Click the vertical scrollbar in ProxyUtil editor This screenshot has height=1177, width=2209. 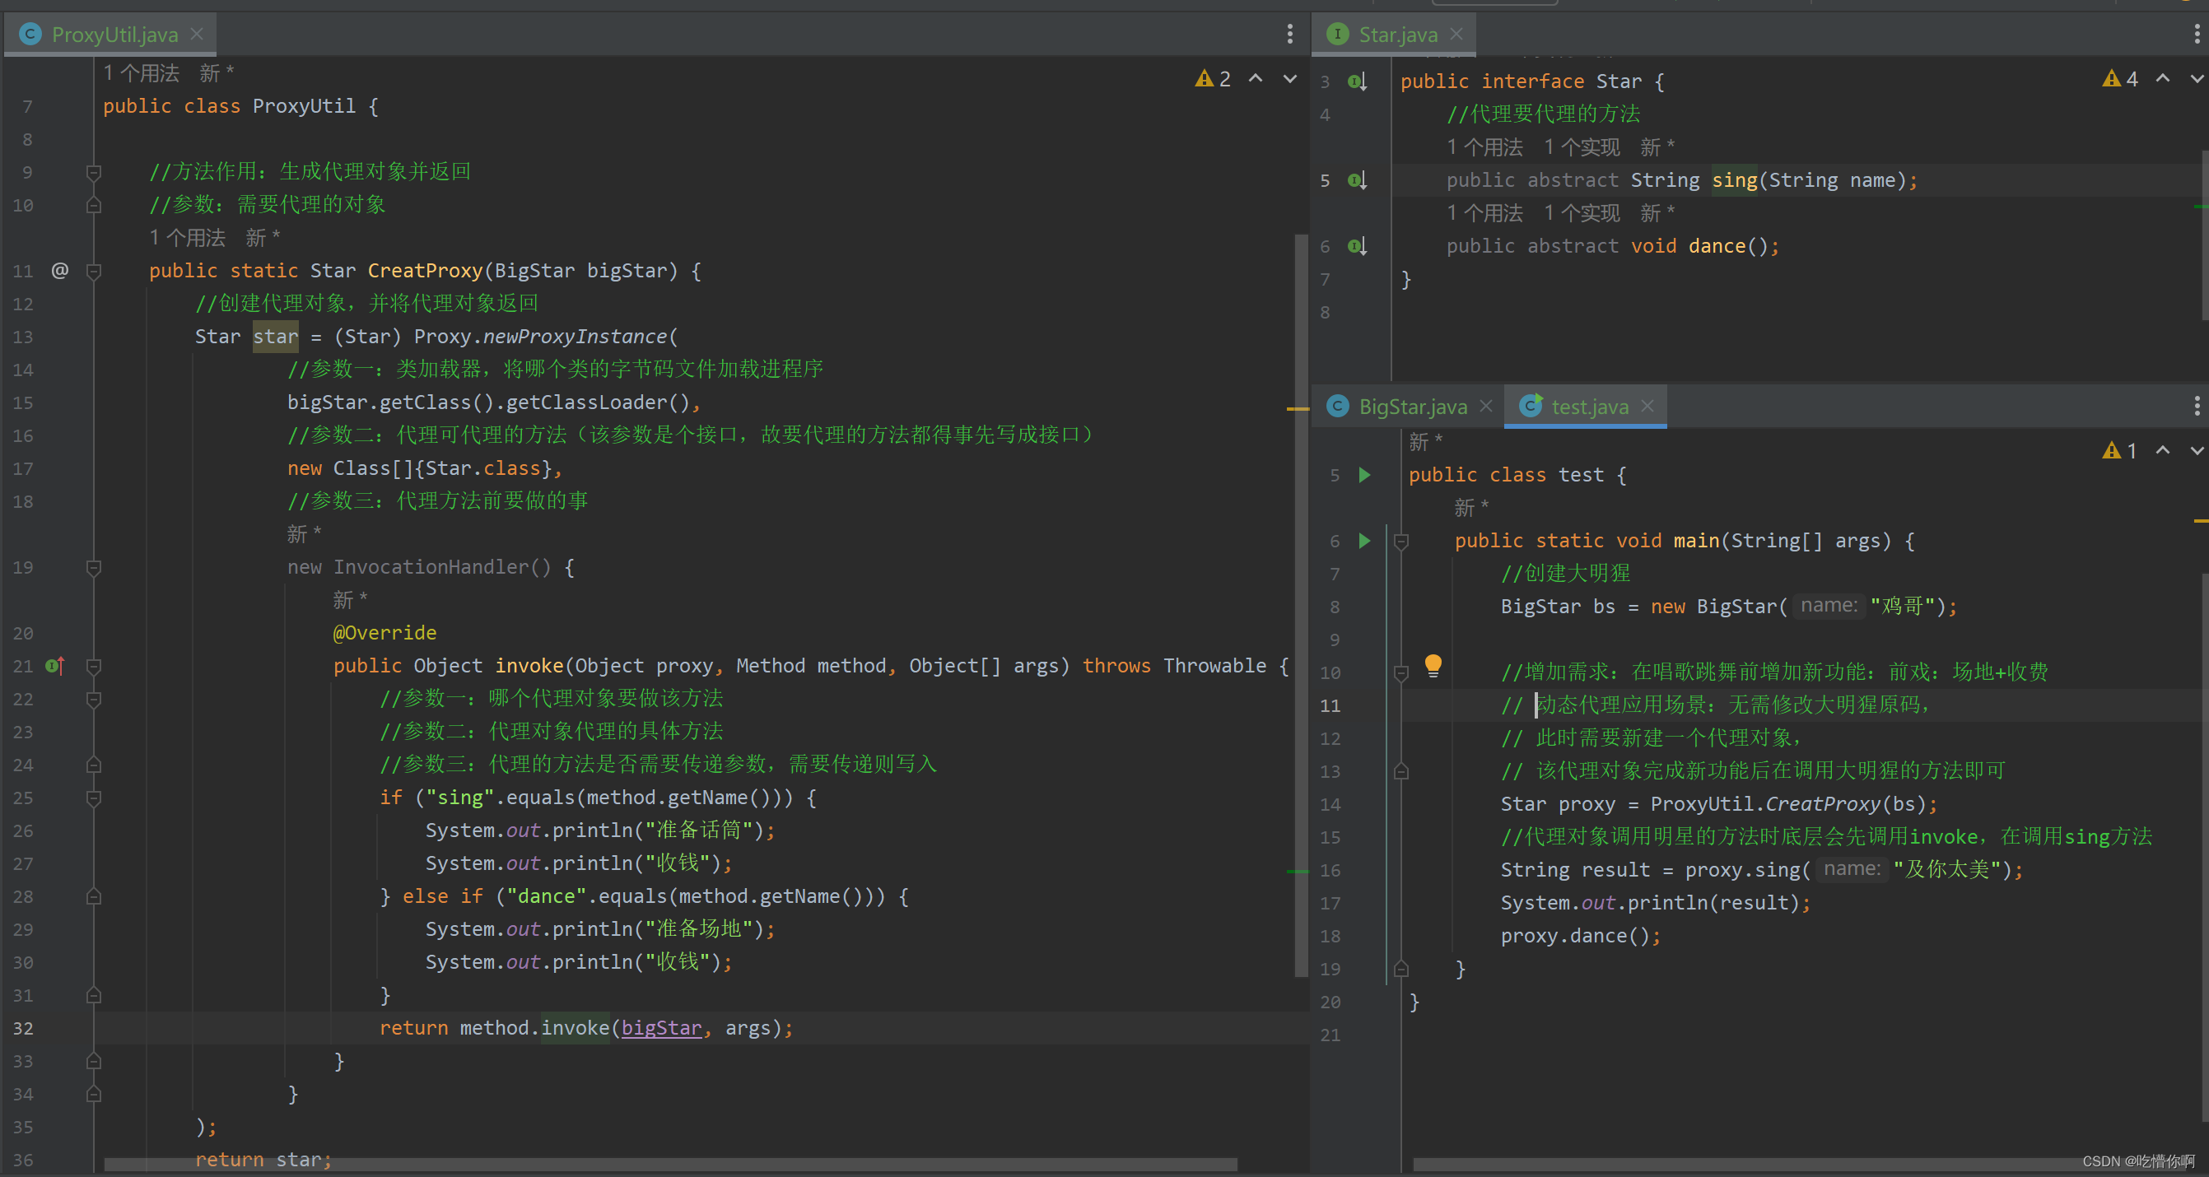point(1301,604)
